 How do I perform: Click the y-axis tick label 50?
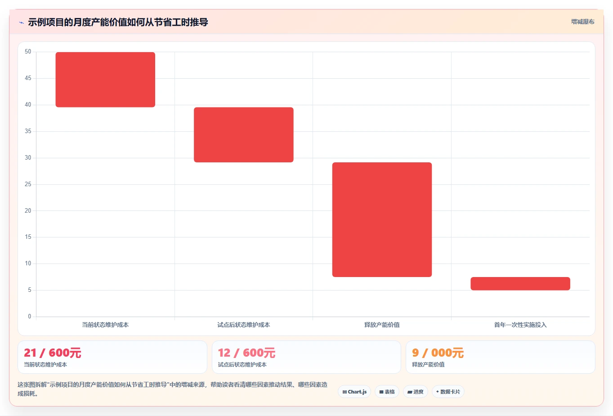pyautogui.click(x=28, y=52)
